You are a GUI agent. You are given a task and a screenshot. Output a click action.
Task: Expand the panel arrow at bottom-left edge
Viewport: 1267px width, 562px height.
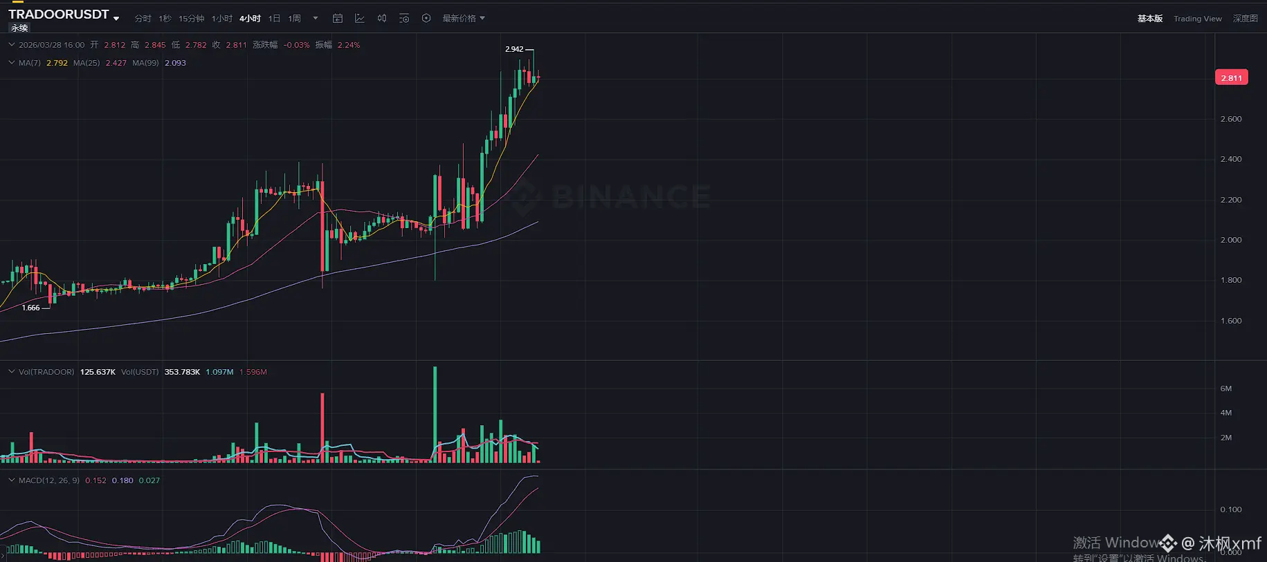point(3,556)
